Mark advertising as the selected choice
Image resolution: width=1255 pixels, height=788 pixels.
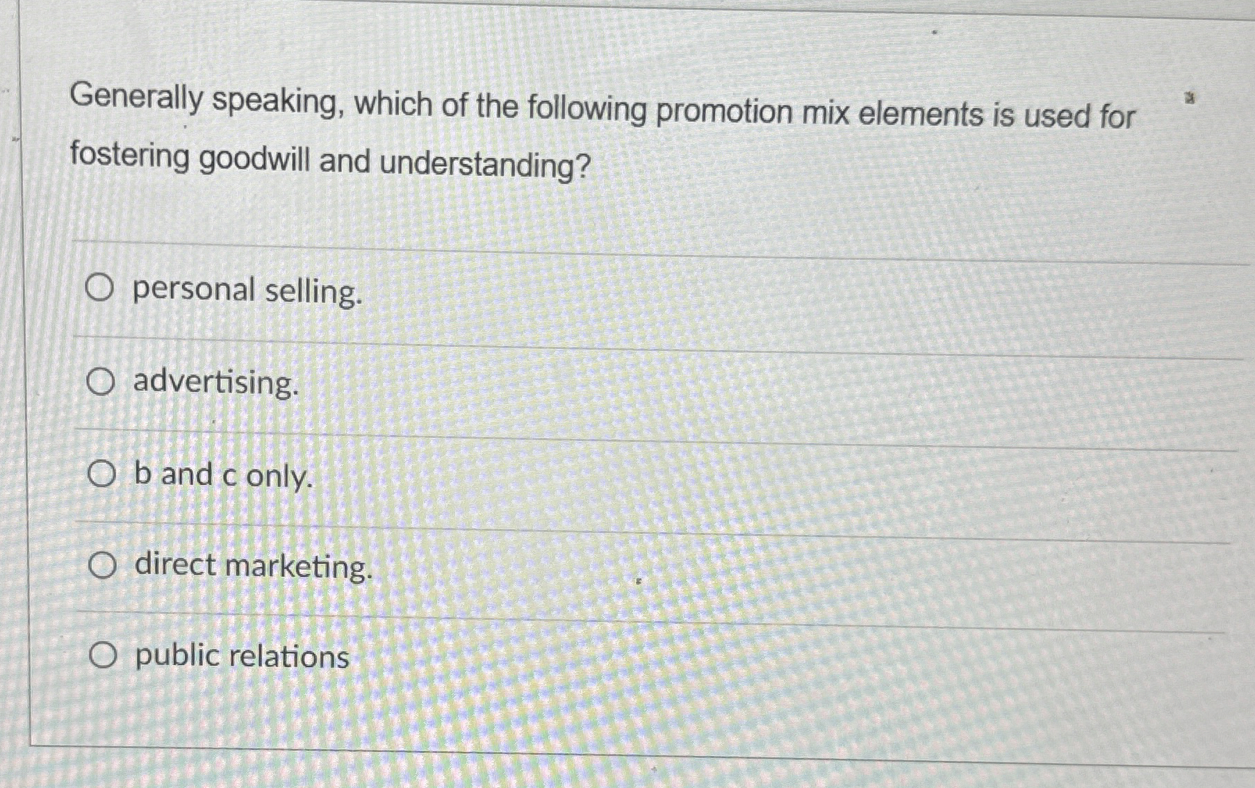100,383
